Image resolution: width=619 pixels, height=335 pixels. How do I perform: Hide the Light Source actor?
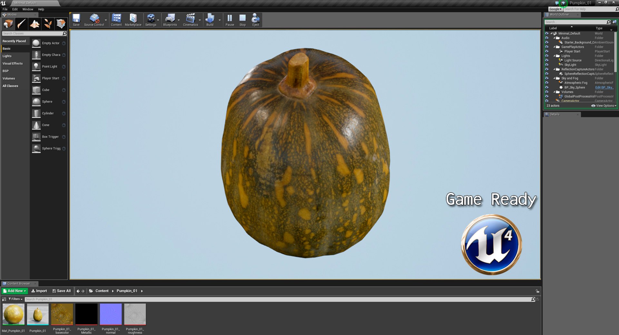tap(546, 60)
